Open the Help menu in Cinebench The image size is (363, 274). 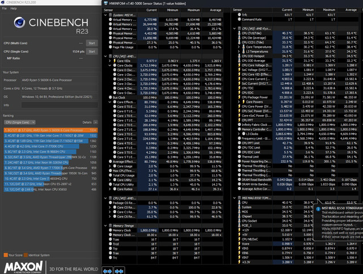click(14, 9)
